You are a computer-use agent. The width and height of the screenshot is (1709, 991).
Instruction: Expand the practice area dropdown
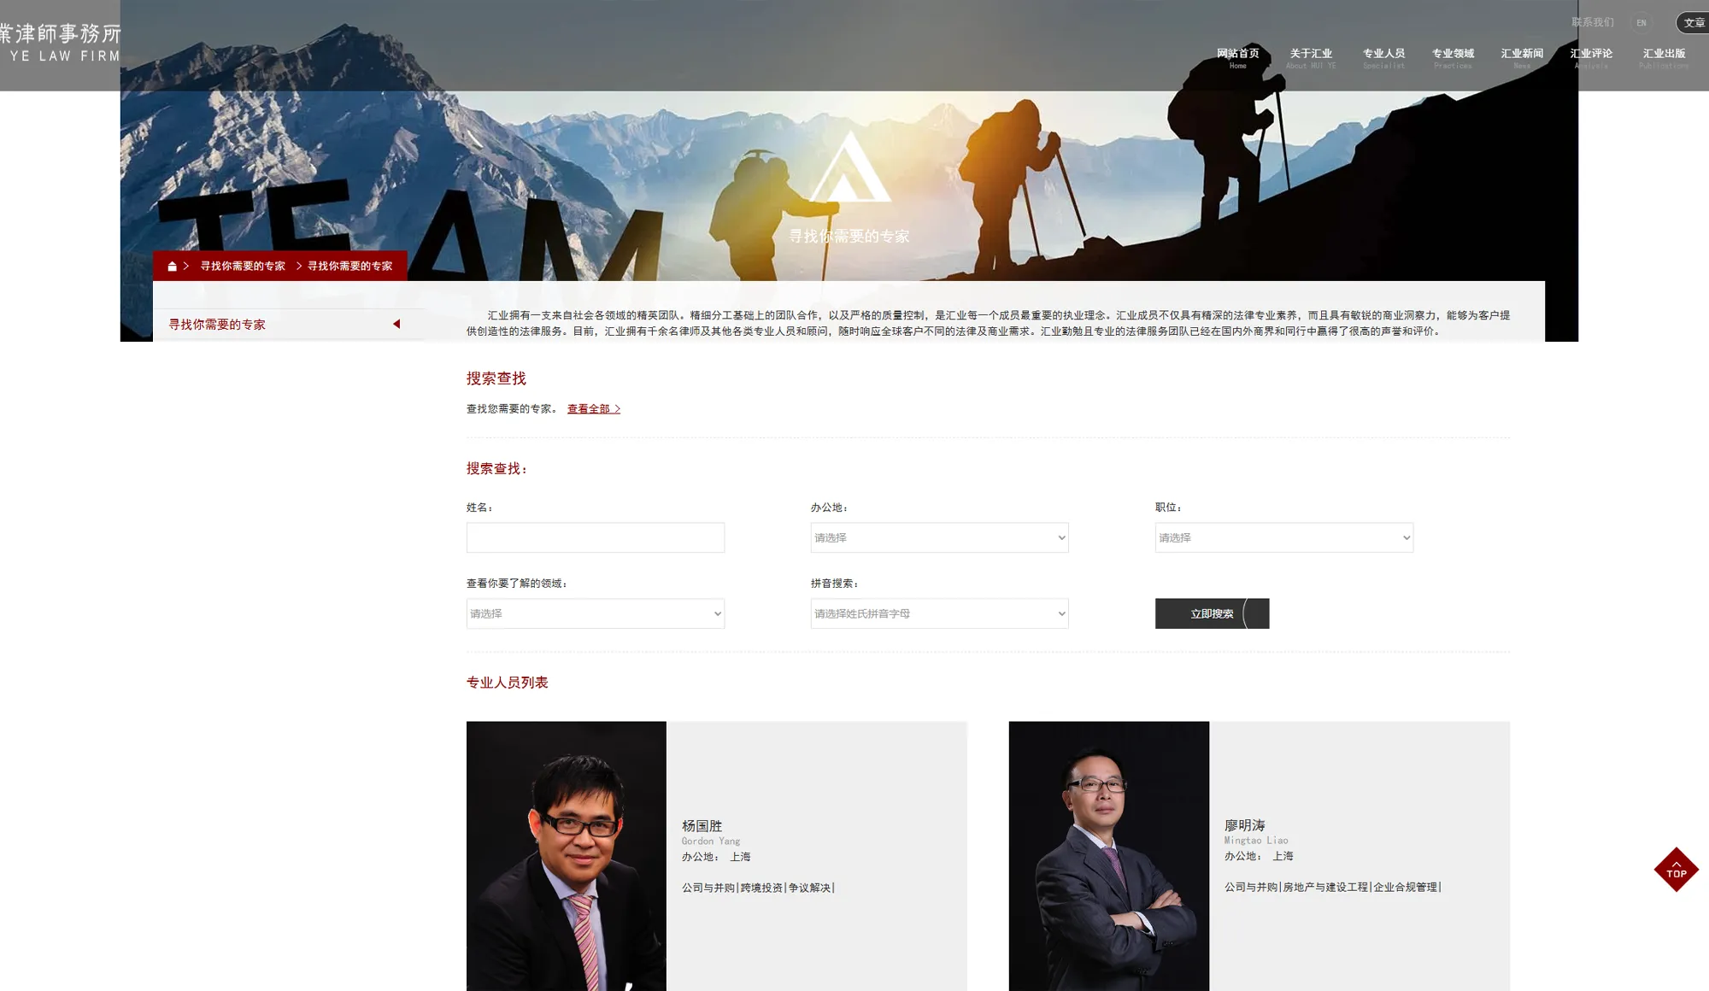[595, 613]
